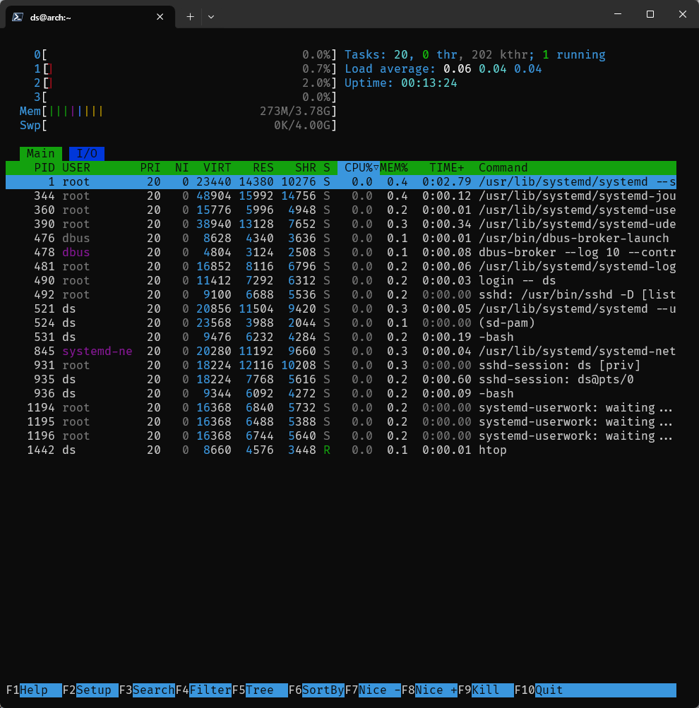This screenshot has width=699, height=708.
Task: Click Filter in the bottom function bar
Action: [x=210, y=690]
